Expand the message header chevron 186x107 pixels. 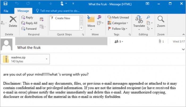pyautogui.click(x=183, y=49)
